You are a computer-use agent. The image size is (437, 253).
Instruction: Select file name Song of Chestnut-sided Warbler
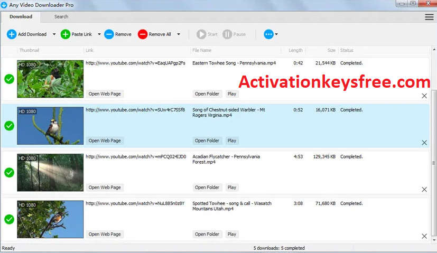click(228, 113)
